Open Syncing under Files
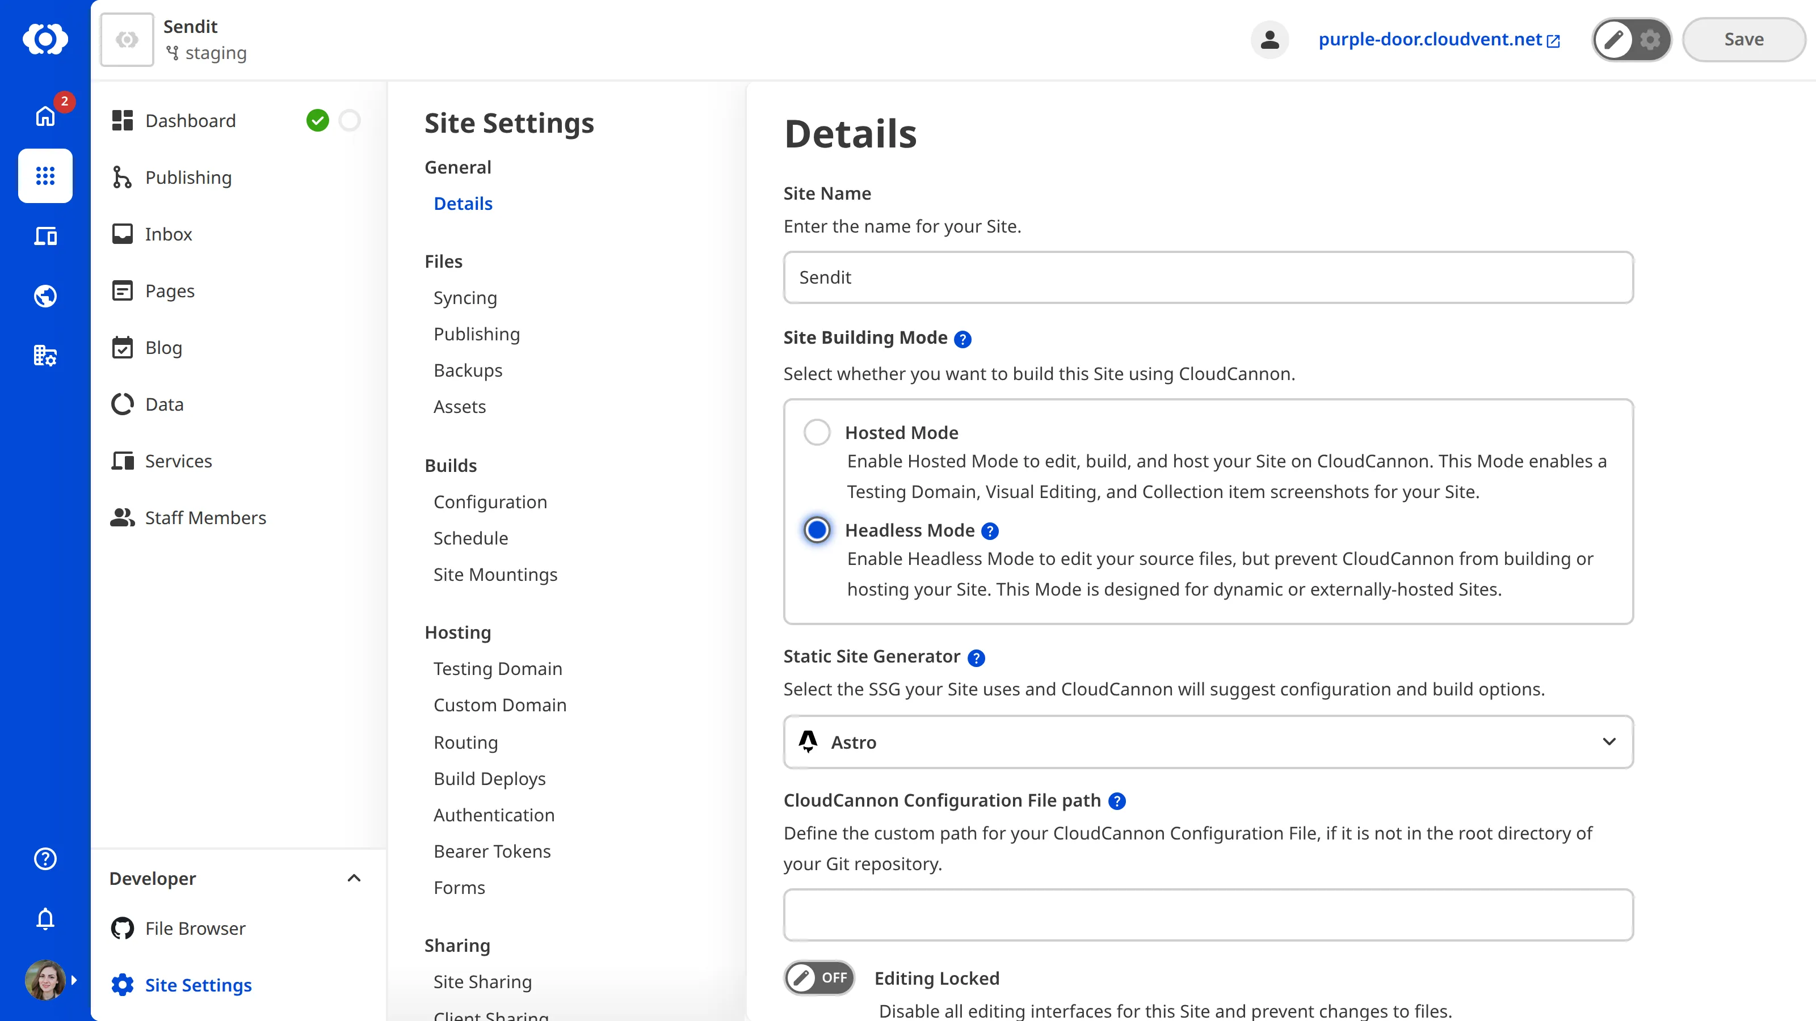The image size is (1816, 1021). click(x=465, y=298)
